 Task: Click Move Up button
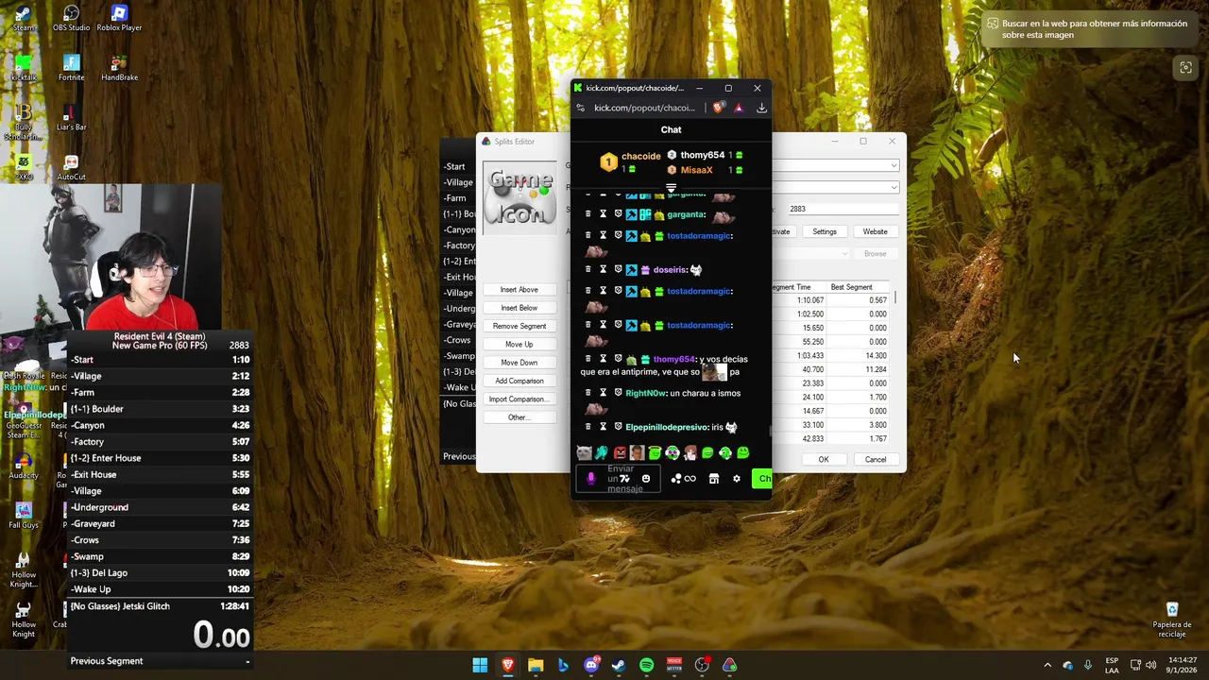(519, 345)
